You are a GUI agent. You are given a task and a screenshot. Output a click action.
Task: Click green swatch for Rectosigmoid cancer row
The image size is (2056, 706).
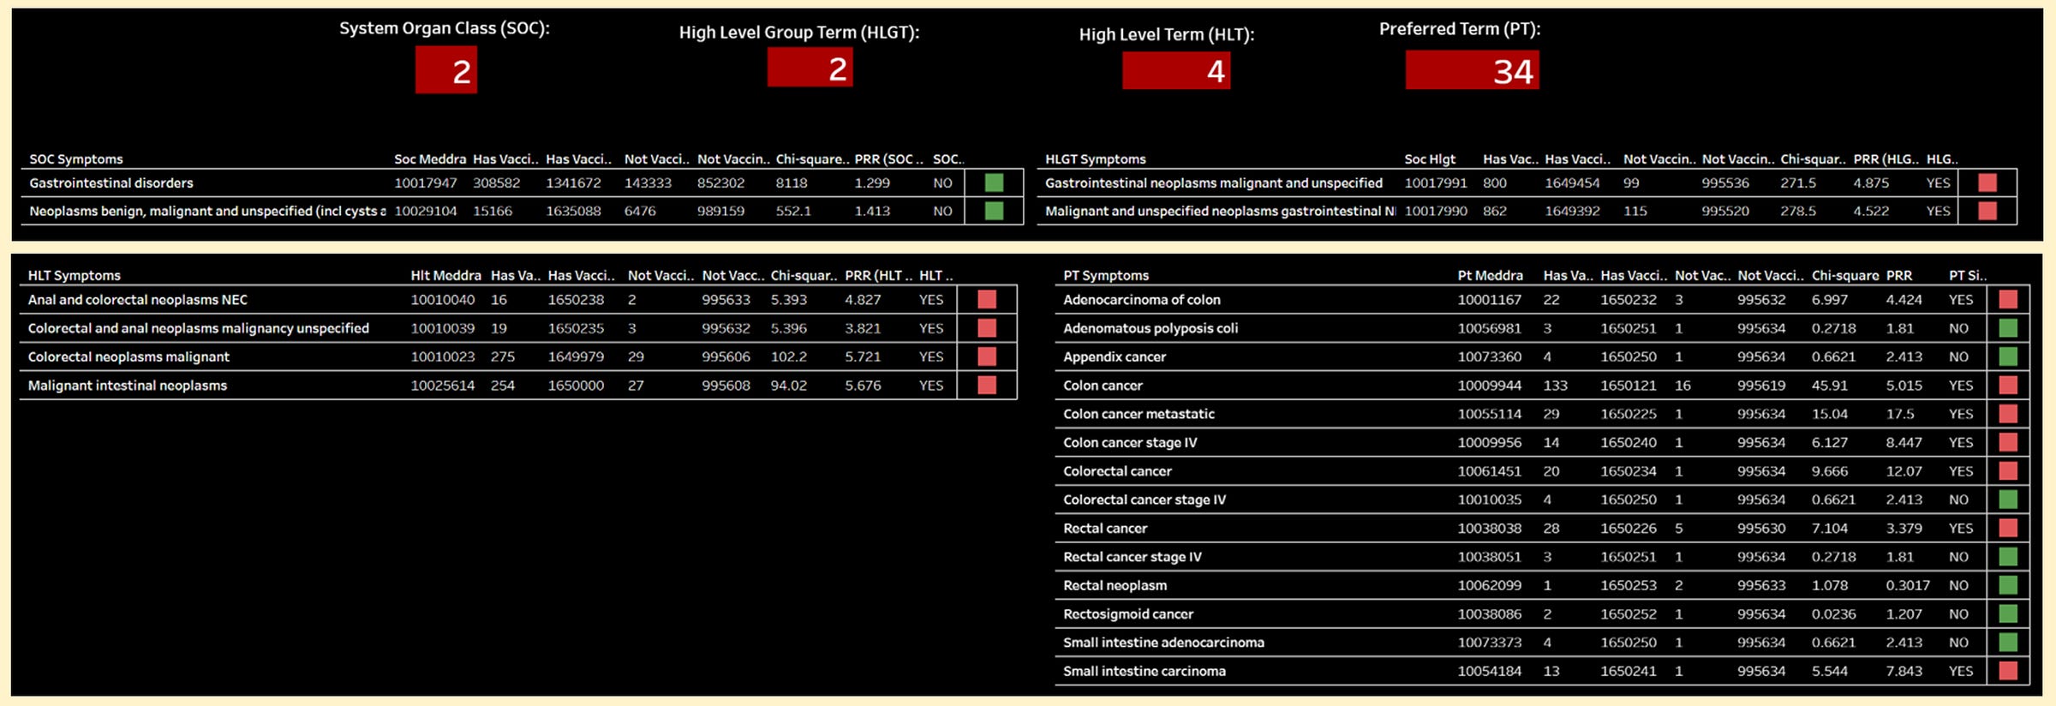click(x=2008, y=613)
